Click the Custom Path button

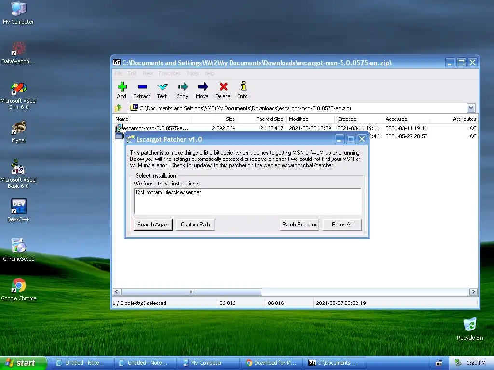point(195,225)
